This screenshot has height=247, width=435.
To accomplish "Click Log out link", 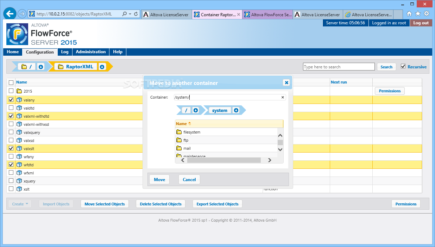I will (x=421, y=23).
